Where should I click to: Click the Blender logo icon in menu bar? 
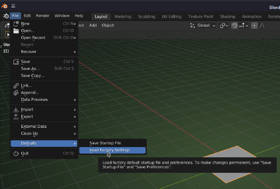tap(6, 16)
